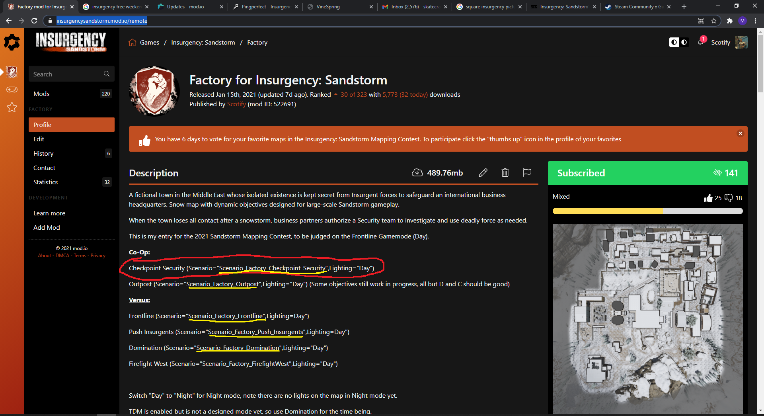Click the Factory mod fist logo
The width and height of the screenshot is (764, 416).
[154, 91]
